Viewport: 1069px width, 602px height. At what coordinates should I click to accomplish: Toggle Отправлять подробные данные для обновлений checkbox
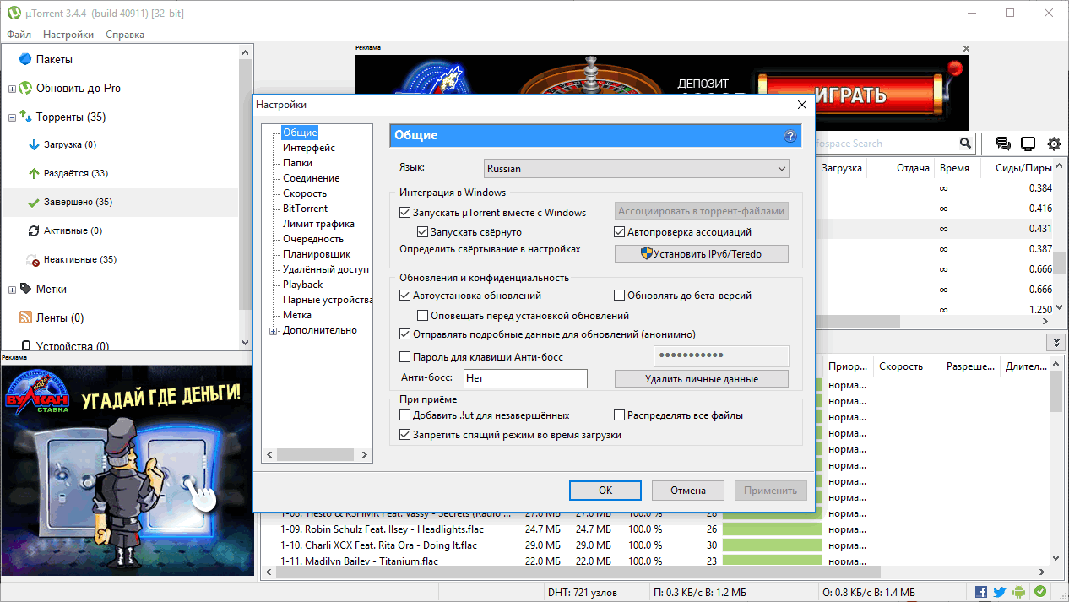(x=404, y=334)
